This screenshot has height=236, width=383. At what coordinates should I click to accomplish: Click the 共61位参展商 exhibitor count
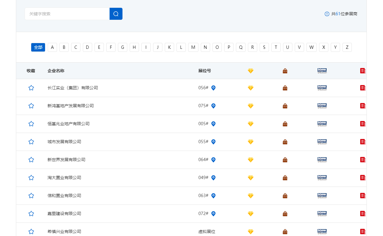(x=344, y=14)
